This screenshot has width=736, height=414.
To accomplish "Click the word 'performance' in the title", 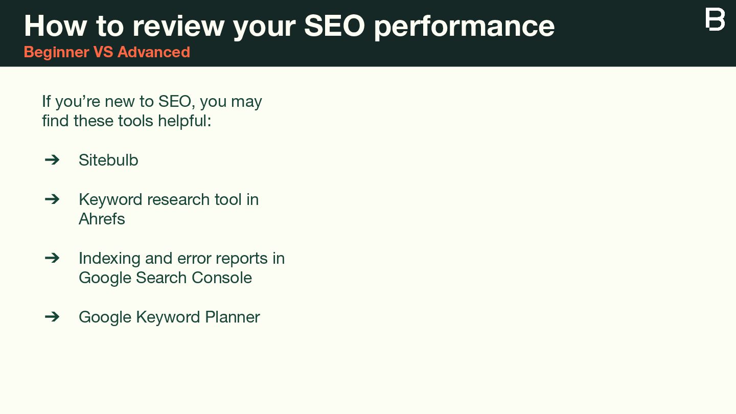I will (464, 26).
